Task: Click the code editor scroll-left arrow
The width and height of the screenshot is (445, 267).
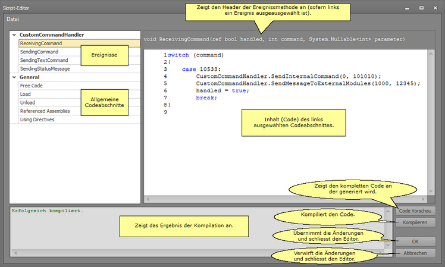Action: [148, 199]
